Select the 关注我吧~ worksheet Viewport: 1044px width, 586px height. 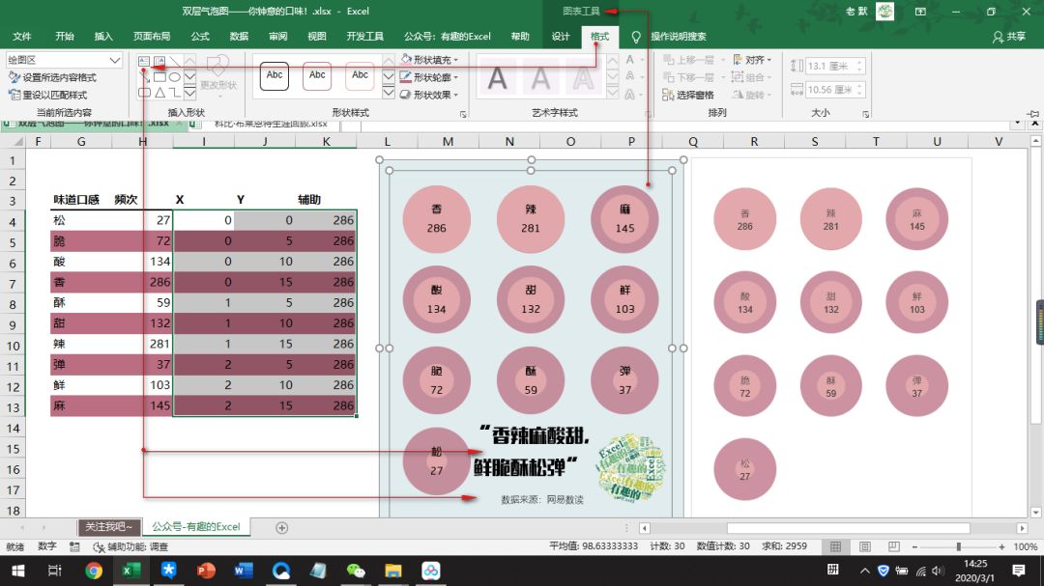(x=106, y=528)
